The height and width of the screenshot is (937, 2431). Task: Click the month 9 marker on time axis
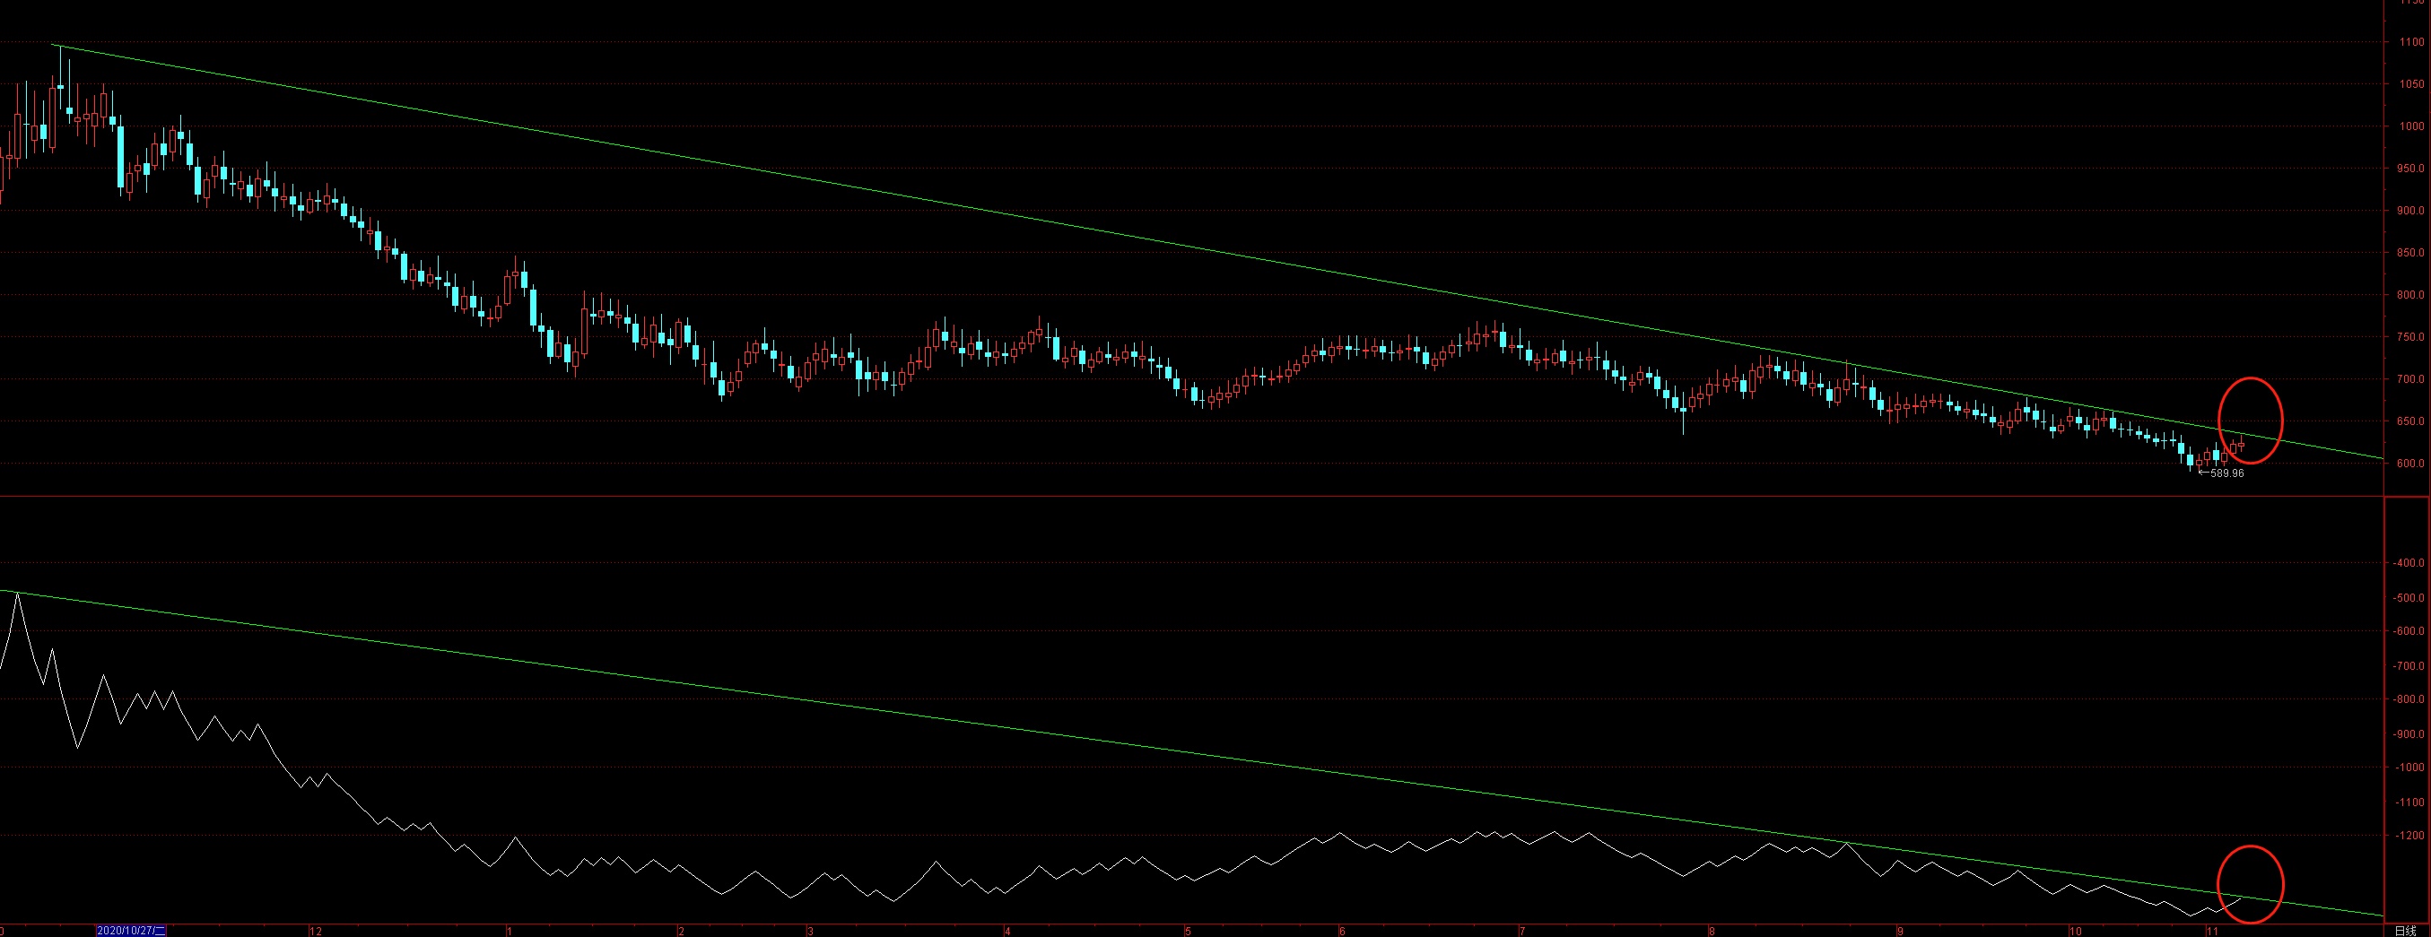pyautogui.click(x=1899, y=932)
